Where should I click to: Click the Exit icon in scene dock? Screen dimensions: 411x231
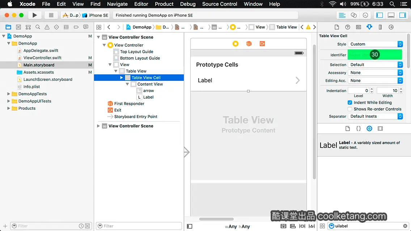262,44
